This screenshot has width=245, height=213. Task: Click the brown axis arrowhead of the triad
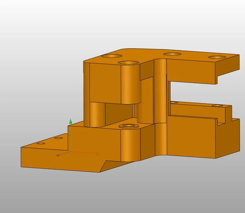click(x=58, y=155)
